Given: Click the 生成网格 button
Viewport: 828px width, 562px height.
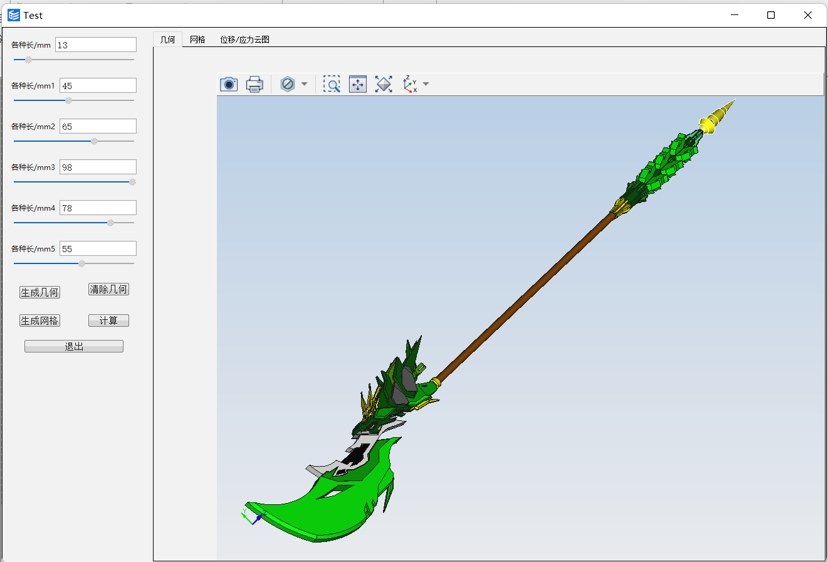Looking at the screenshot, I should (40, 321).
